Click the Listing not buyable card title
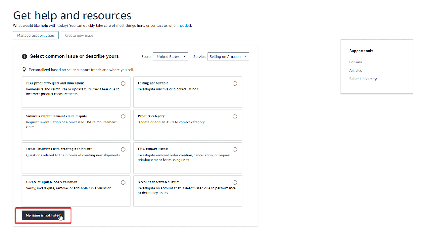421x233 pixels. click(x=153, y=83)
